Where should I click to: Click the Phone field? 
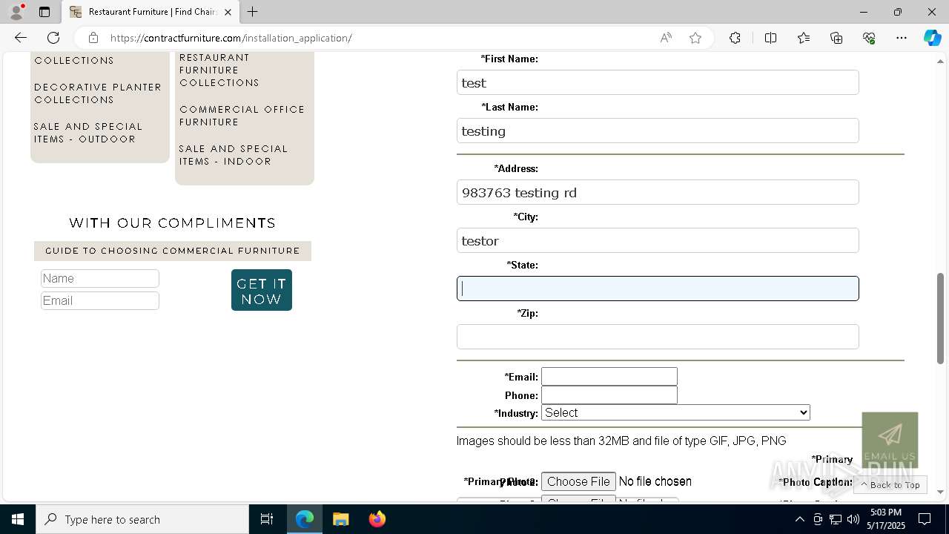609,395
